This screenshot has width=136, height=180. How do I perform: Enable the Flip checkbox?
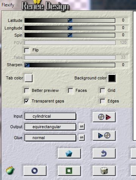click(x=27, y=50)
